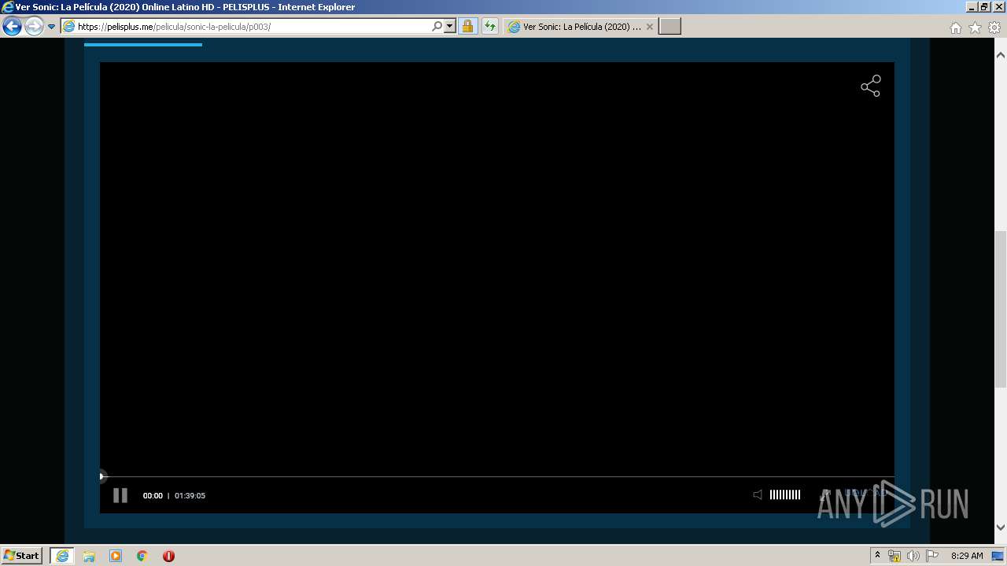The width and height of the screenshot is (1007, 566).
Task: Open the Action Center flag icon
Action: point(932,556)
